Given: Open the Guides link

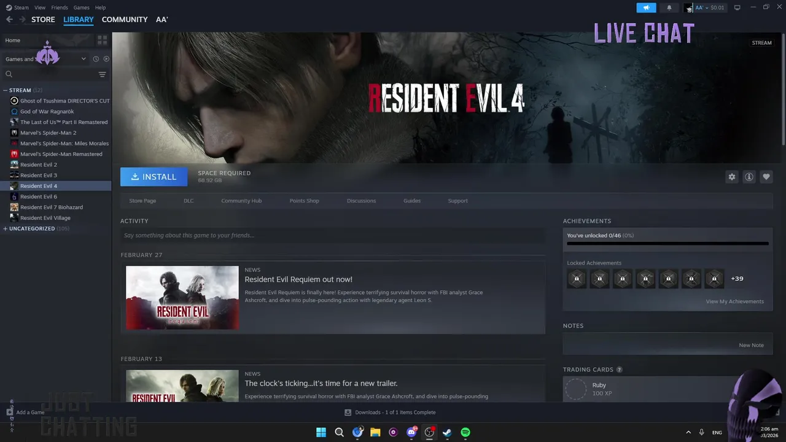Looking at the screenshot, I should pos(412,201).
